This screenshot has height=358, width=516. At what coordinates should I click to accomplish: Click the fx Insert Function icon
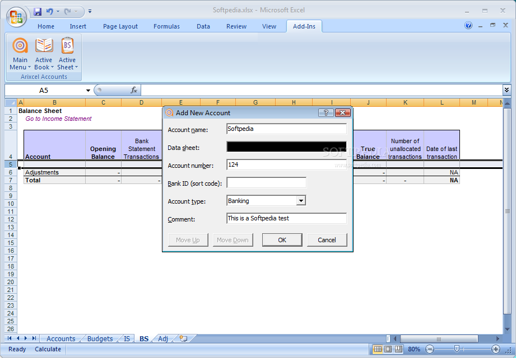[x=134, y=90]
